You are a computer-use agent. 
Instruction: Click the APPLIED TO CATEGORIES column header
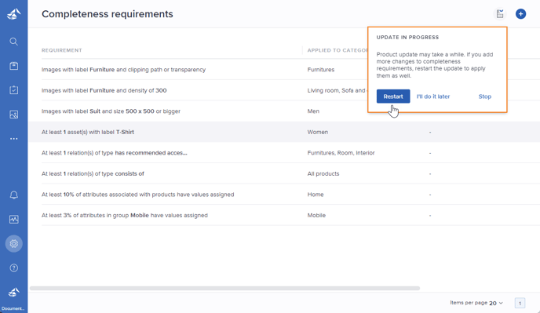pyautogui.click(x=337, y=50)
